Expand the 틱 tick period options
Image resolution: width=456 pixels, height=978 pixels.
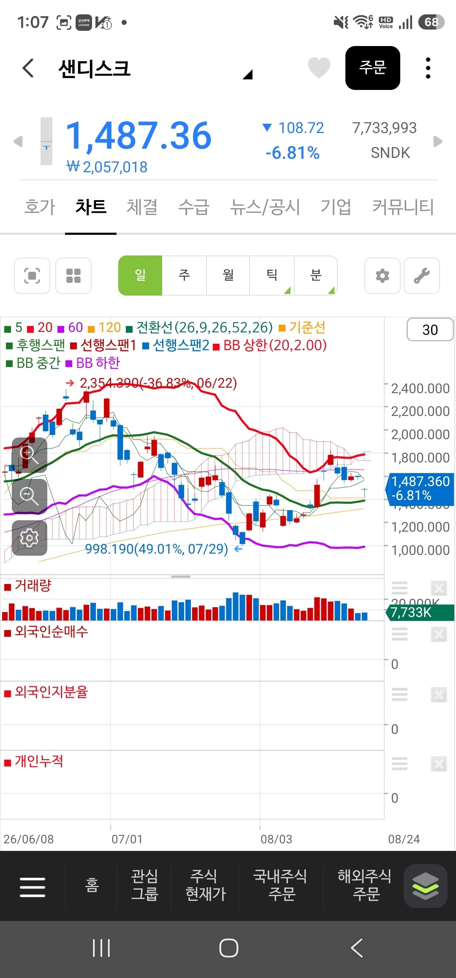pyautogui.click(x=272, y=275)
